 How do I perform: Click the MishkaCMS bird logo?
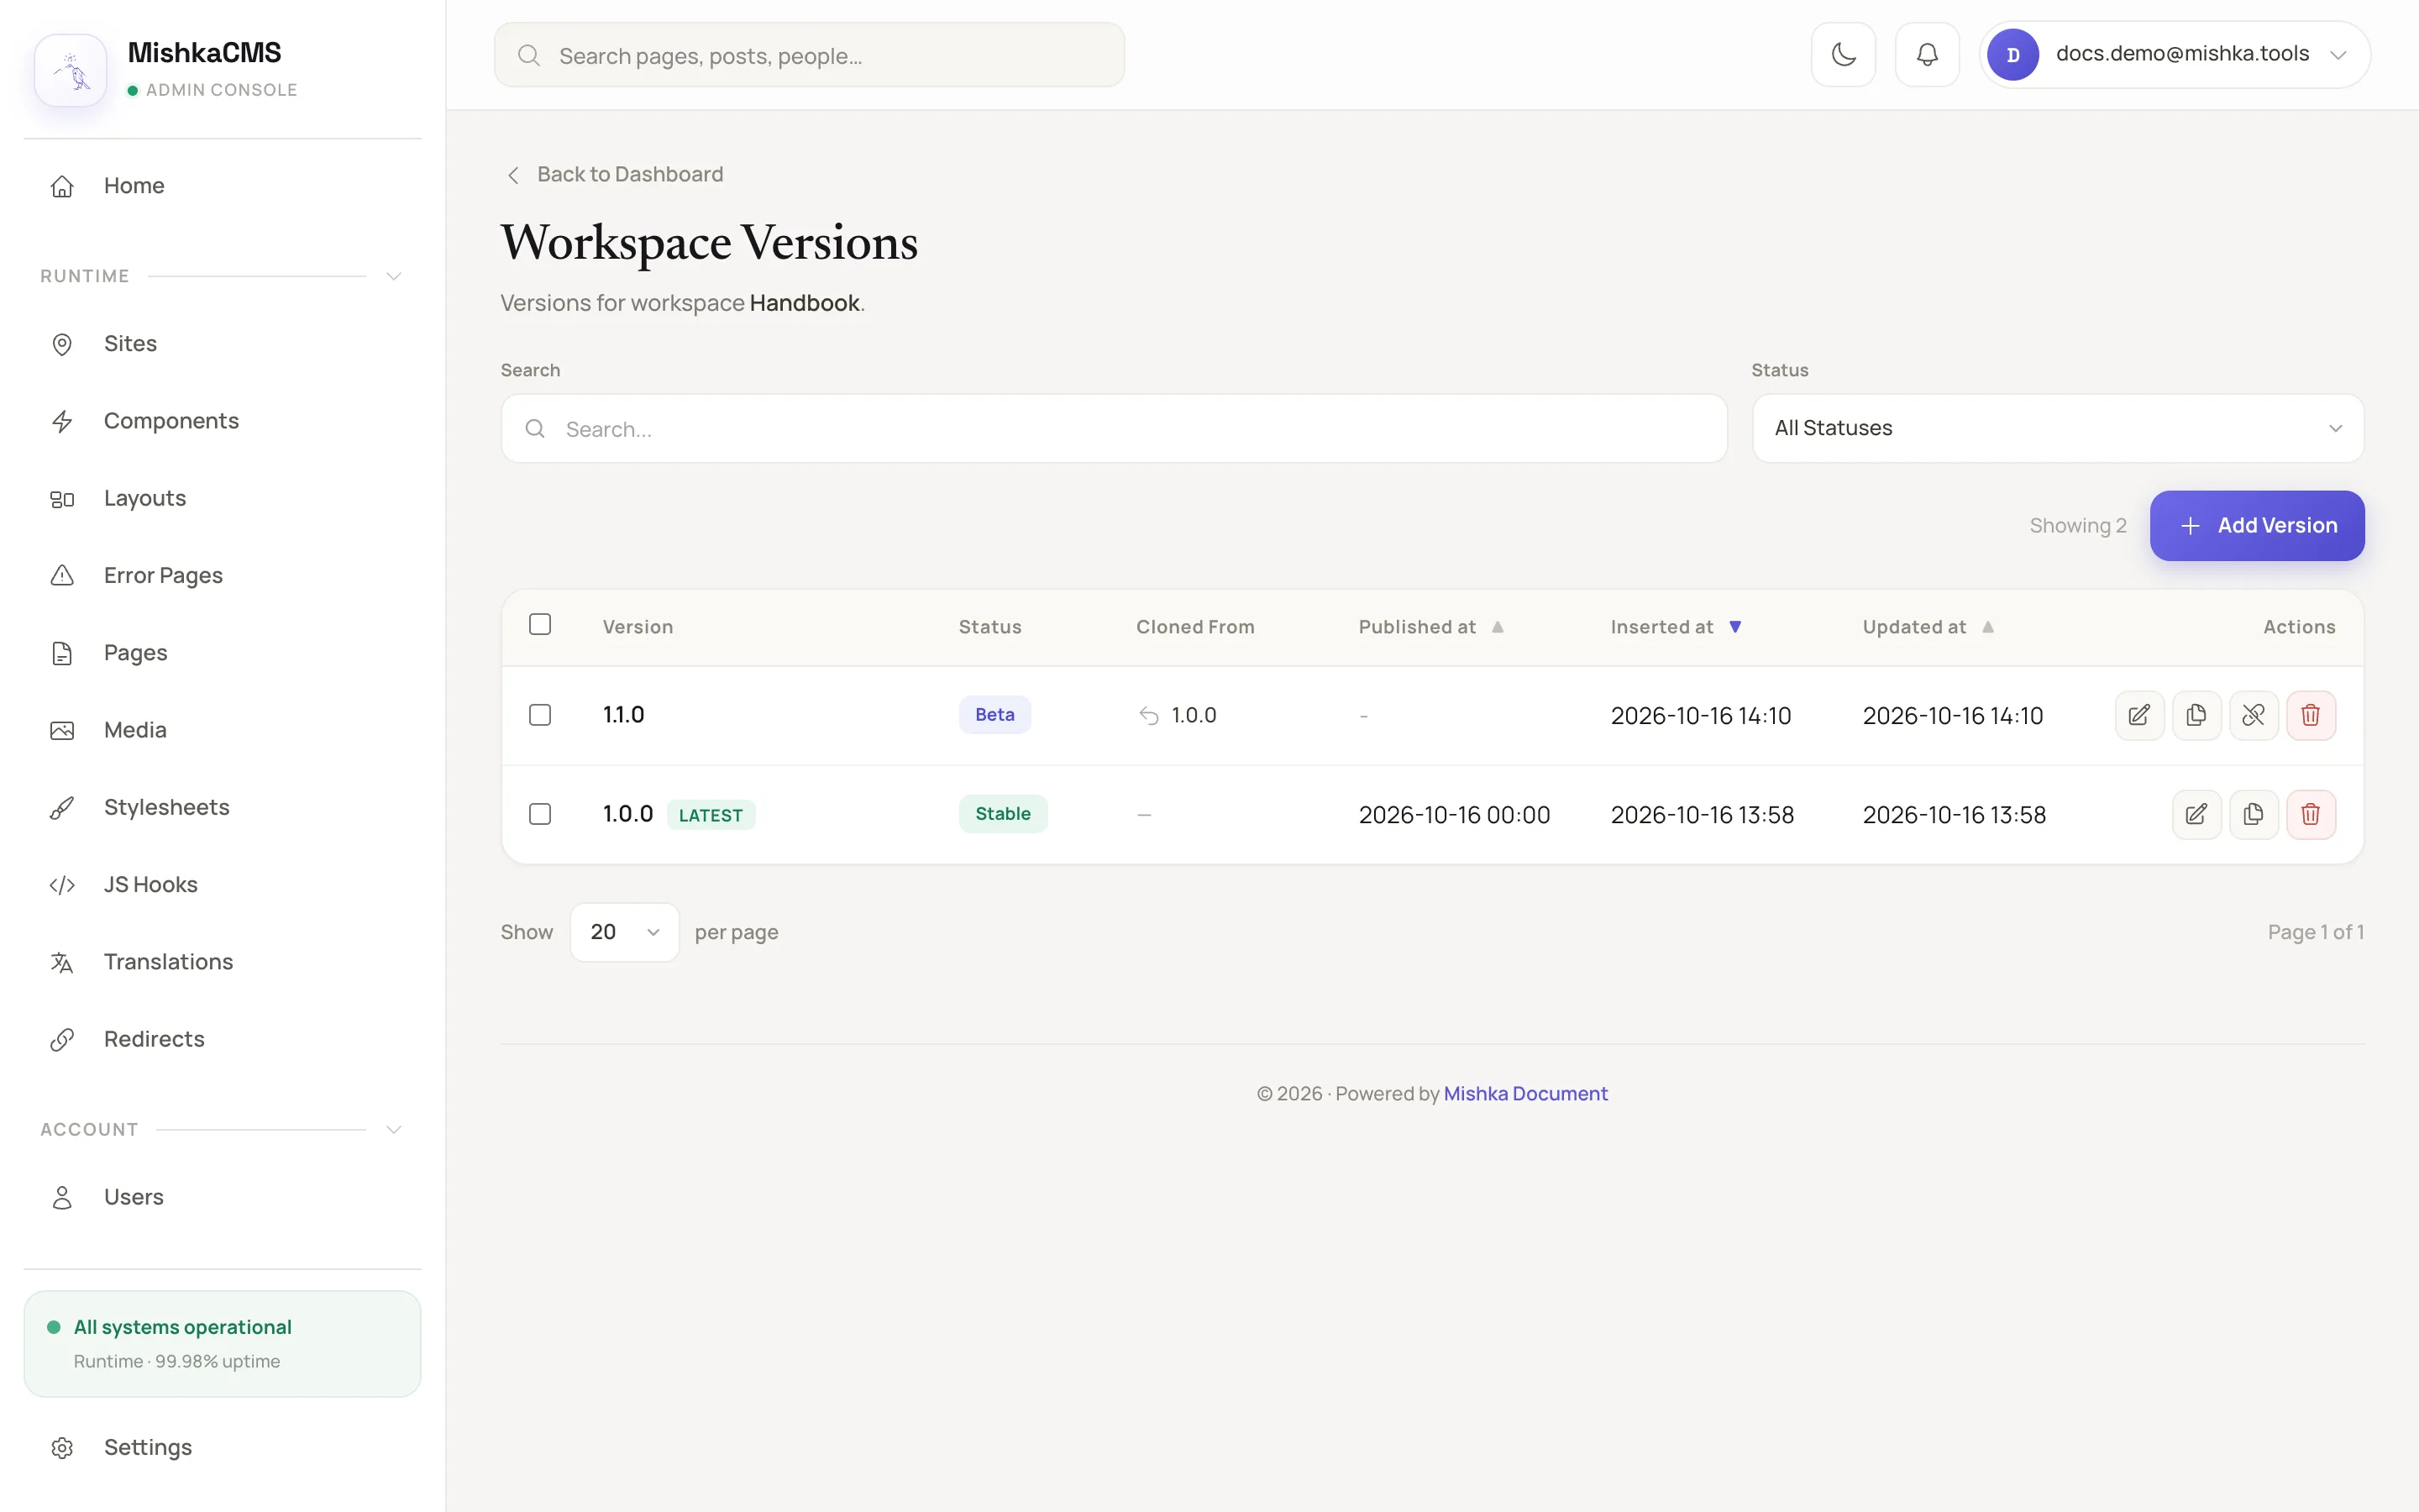tap(71, 70)
